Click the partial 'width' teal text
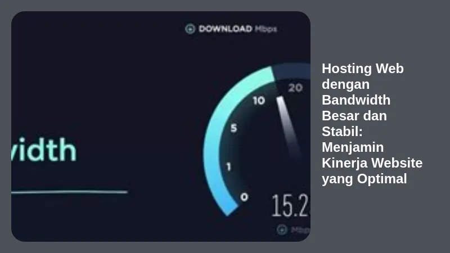The width and height of the screenshot is (450, 253). (44, 150)
